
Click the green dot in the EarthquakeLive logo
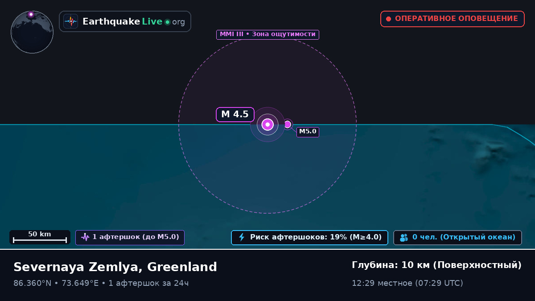pyautogui.click(x=167, y=22)
